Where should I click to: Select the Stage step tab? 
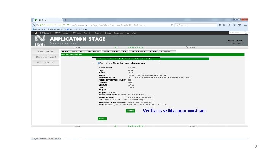coord(124,51)
